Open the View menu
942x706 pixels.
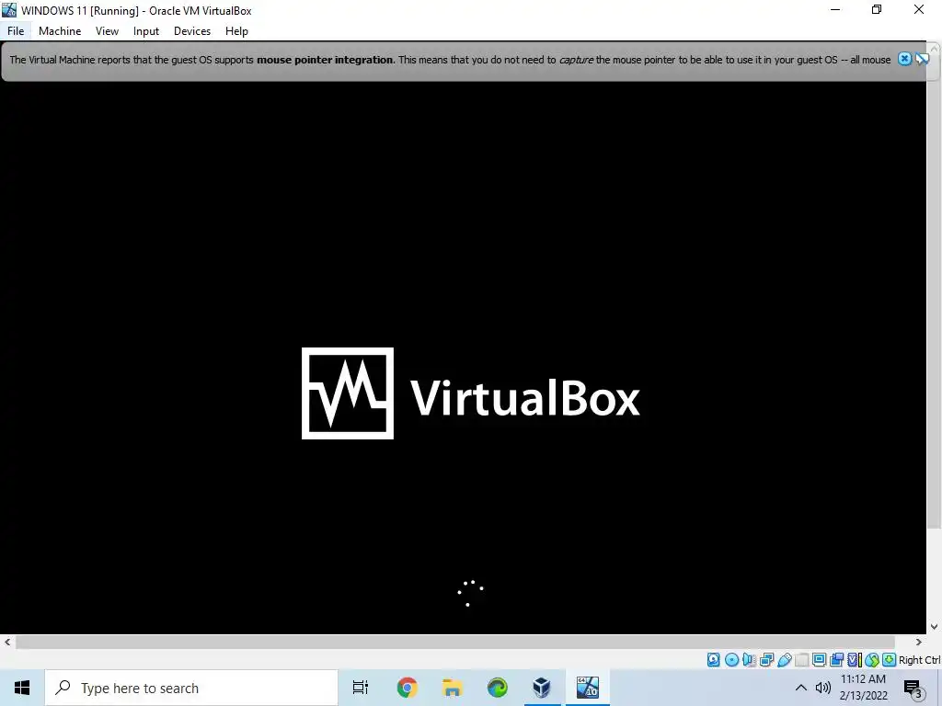click(x=107, y=31)
